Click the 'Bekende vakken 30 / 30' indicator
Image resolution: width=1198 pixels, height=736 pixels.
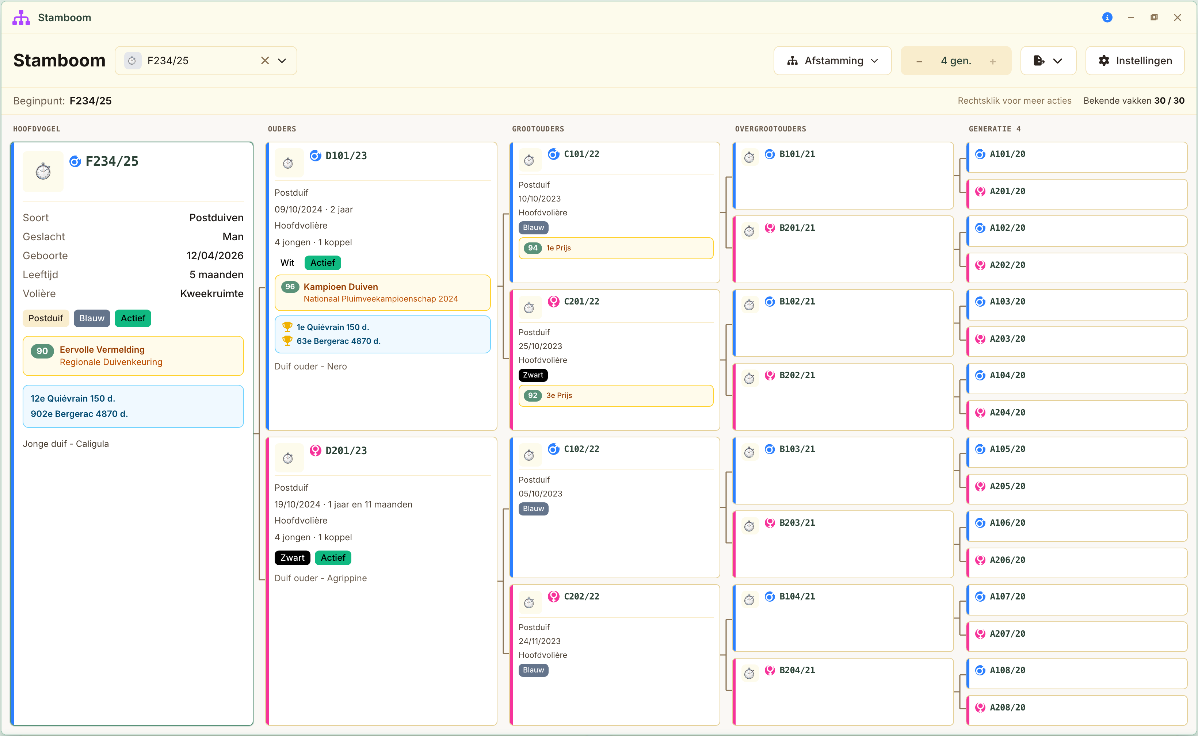pos(1134,101)
